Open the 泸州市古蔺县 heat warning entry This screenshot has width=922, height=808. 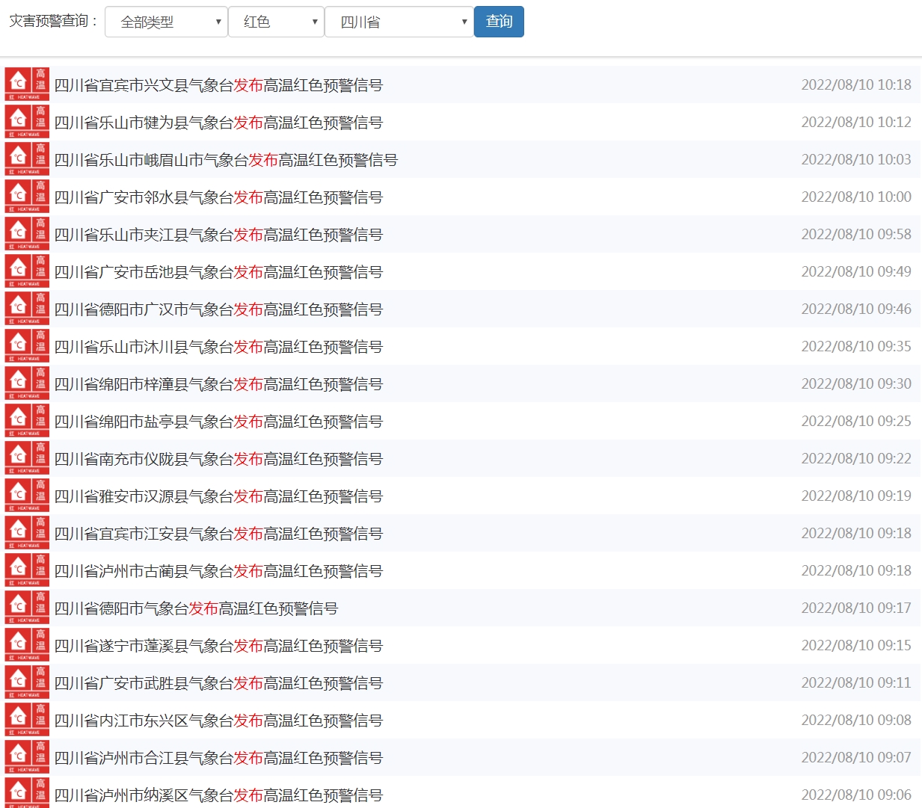point(218,571)
